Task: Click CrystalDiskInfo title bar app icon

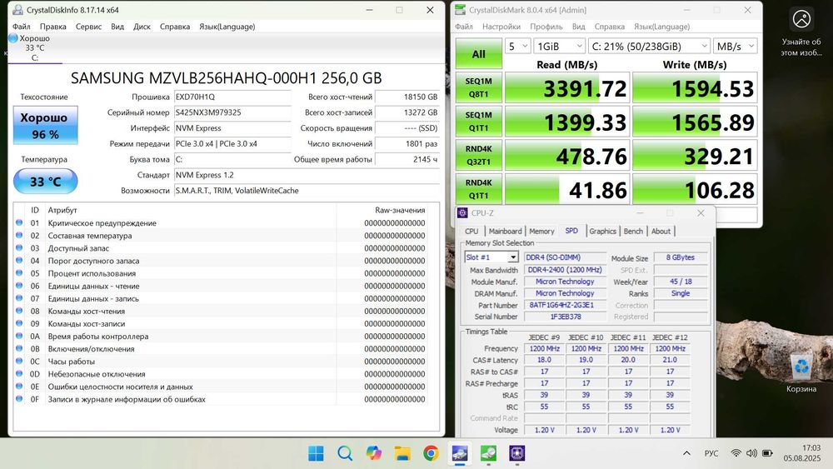Action: (x=17, y=9)
